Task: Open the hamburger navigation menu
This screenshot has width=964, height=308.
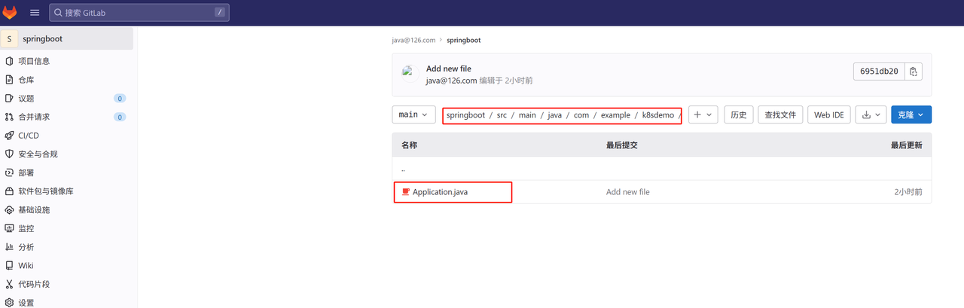Action: [35, 13]
